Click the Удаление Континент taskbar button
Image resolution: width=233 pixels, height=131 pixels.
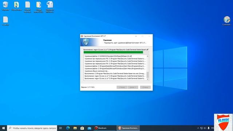click(128, 128)
